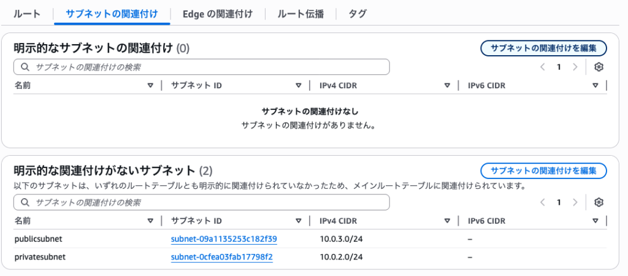Open the ルート伝播 tab
The height and width of the screenshot is (276, 628).
click(x=301, y=13)
